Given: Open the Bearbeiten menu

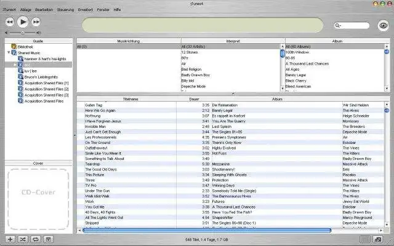Looking at the screenshot, I should click(x=44, y=10).
